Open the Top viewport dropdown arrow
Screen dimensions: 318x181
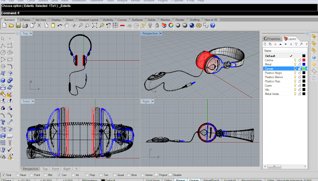coord(31,33)
